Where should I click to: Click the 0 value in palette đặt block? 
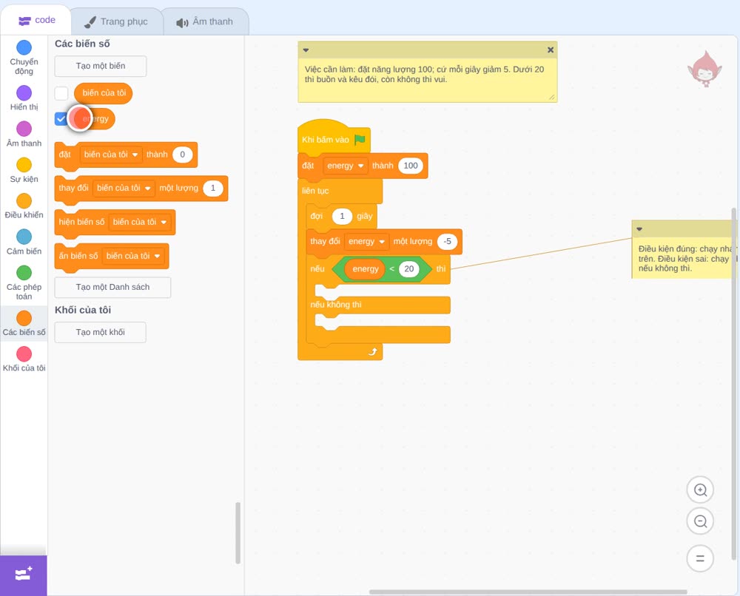(183, 155)
